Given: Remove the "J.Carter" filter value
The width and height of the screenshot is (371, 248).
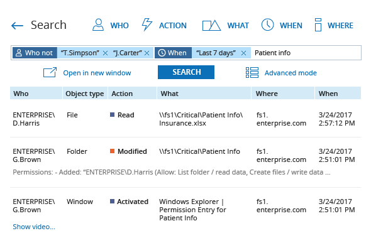Looking at the screenshot, I should [147, 53].
